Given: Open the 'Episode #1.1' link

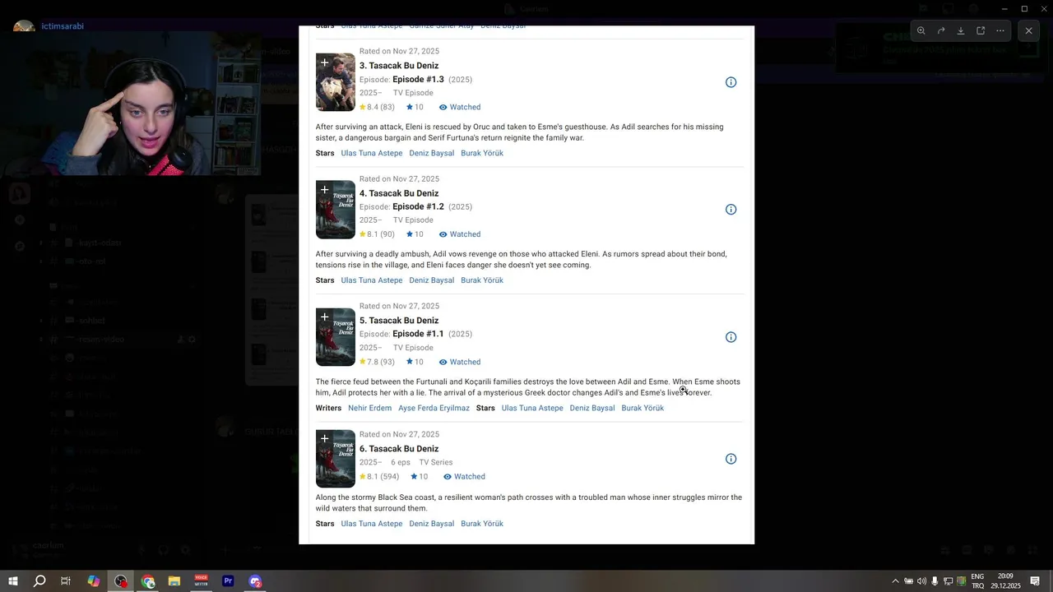Looking at the screenshot, I should click(x=418, y=335).
